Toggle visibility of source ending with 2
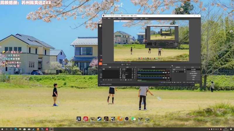Image resolution: width=234 pixels, height=131 pixels. (x=133, y=69)
